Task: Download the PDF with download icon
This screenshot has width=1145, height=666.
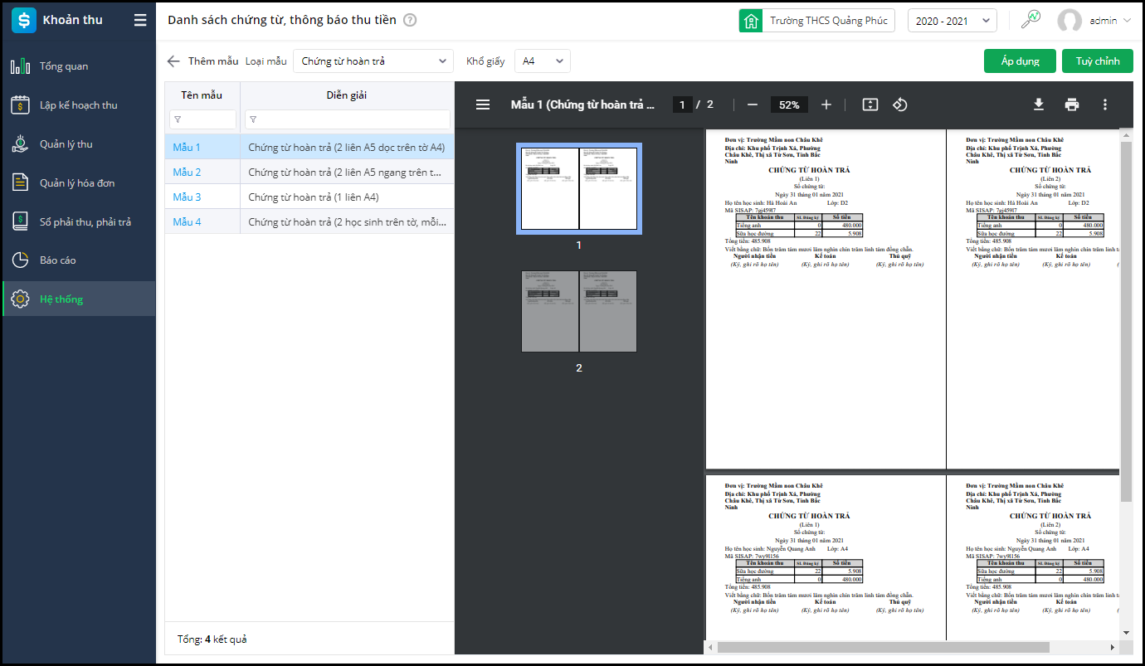Action: pos(1038,105)
